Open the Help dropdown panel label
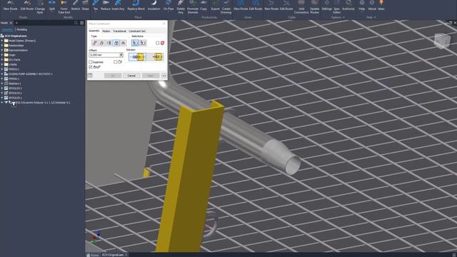This screenshot has width=457, height=257. click(x=371, y=17)
